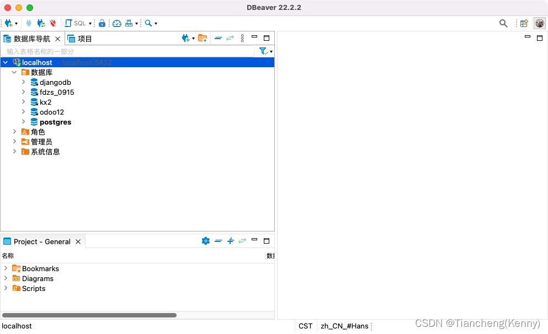Open dropdown beside navigator new connection icon
This screenshot has width=548, height=334.
tap(193, 39)
